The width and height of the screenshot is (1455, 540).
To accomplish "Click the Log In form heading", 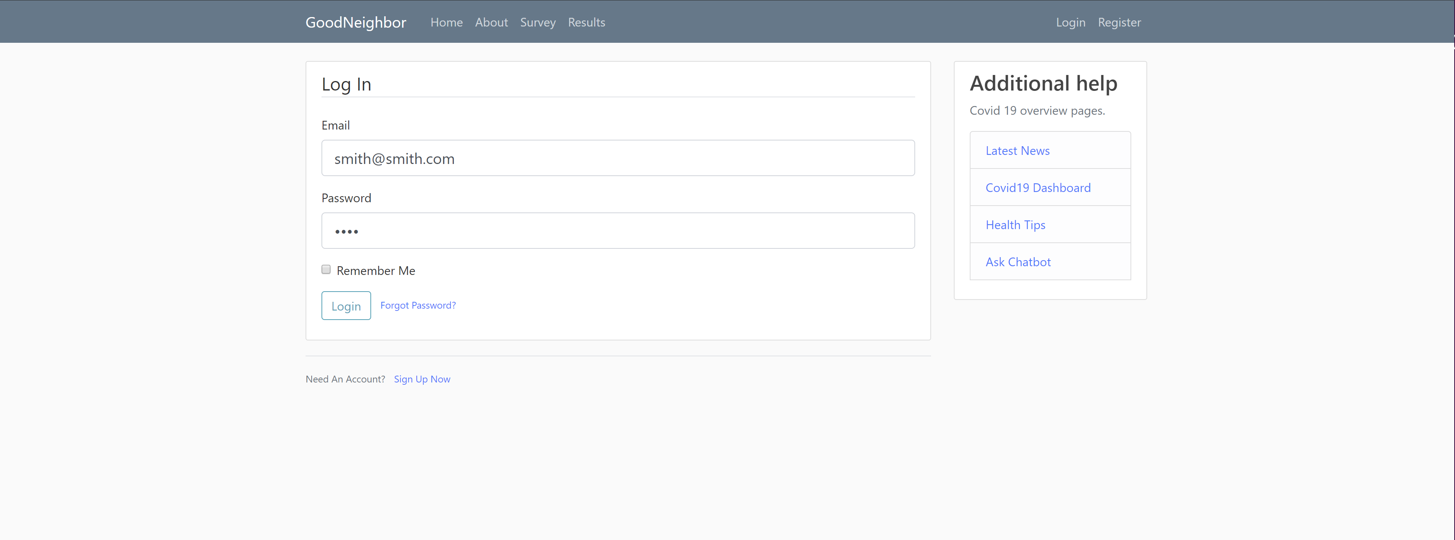I will (346, 84).
